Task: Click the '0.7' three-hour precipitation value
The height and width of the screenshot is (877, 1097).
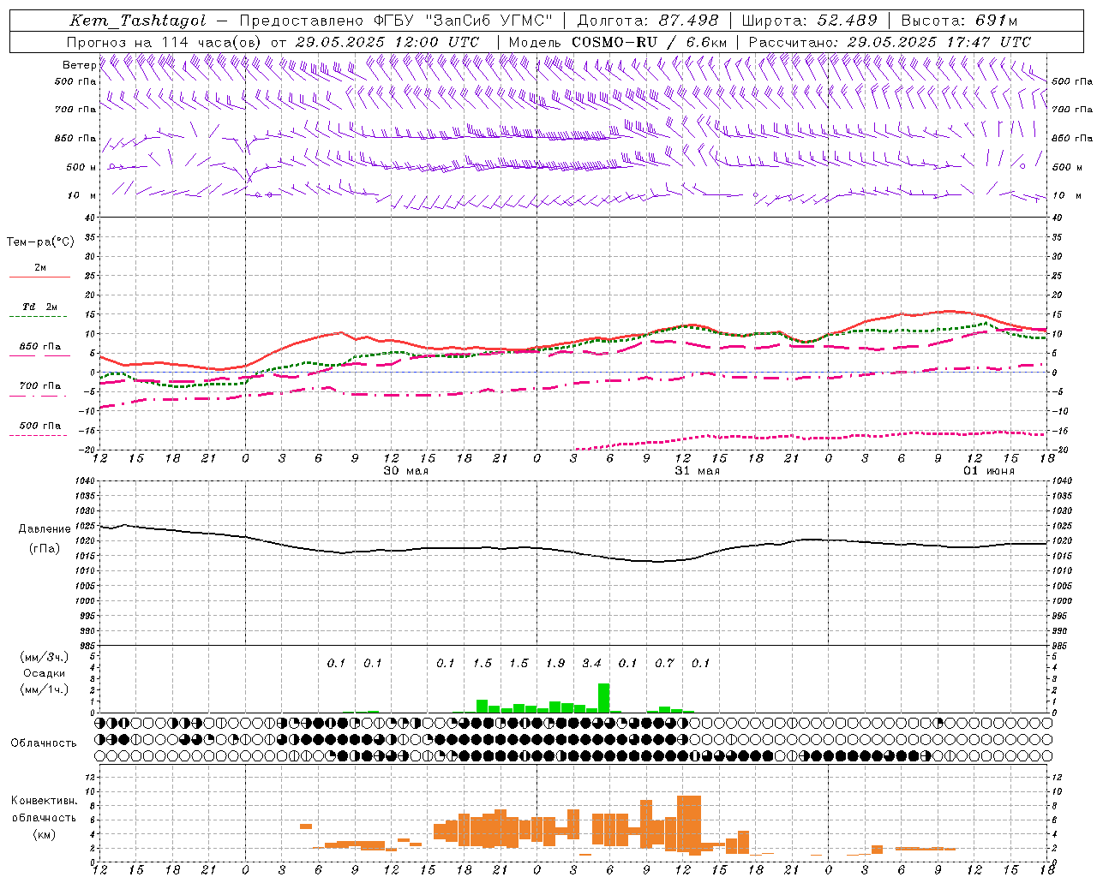Action: click(664, 663)
